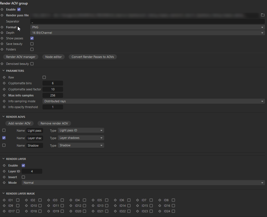Screen dimensions: 267x217
Task: Click keyframe diamond next to Format
Action: (2, 27)
